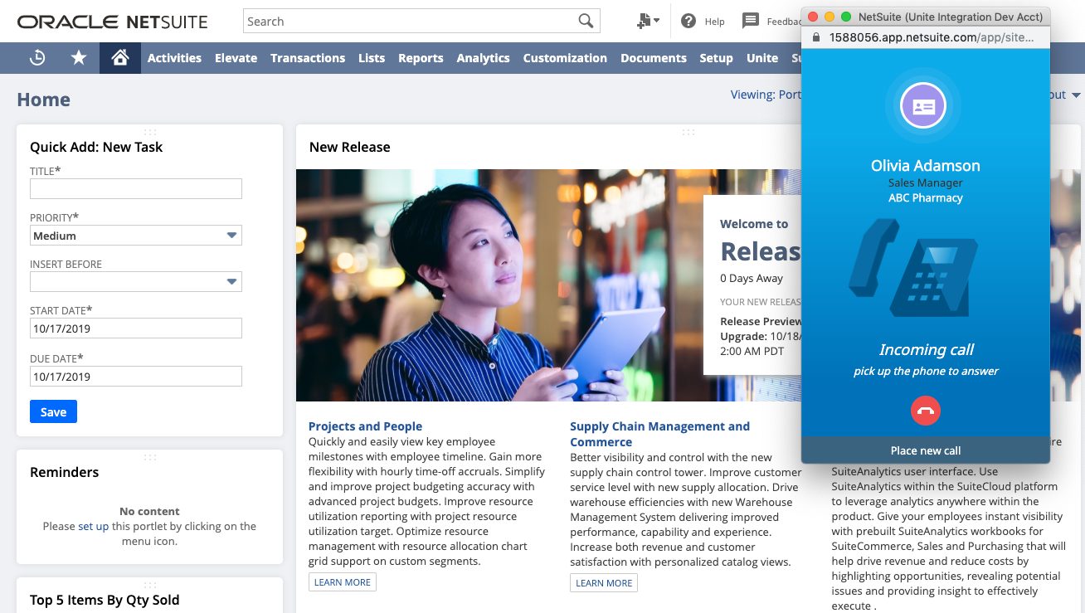Open the Elevate menu

(236, 58)
